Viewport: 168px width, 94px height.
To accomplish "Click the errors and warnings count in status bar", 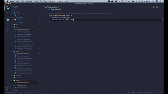I will click(20, 93).
